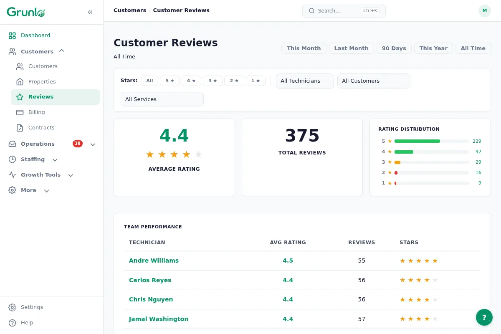This screenshot has height=334, width=501.
Task: Filter reviews to 1 star
Action: pyautogui.click(x=256, y=81)
